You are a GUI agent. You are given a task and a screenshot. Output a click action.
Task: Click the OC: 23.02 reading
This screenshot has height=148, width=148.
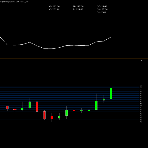coord(102,7)
